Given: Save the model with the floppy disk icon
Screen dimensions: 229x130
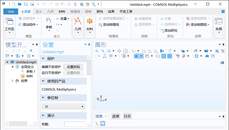Looking at the screenshot, I should coord(26,4).
